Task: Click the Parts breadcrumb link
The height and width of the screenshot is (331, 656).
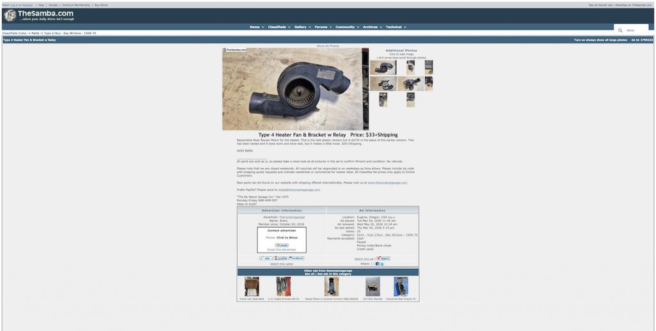Action: tap(35, 33)
